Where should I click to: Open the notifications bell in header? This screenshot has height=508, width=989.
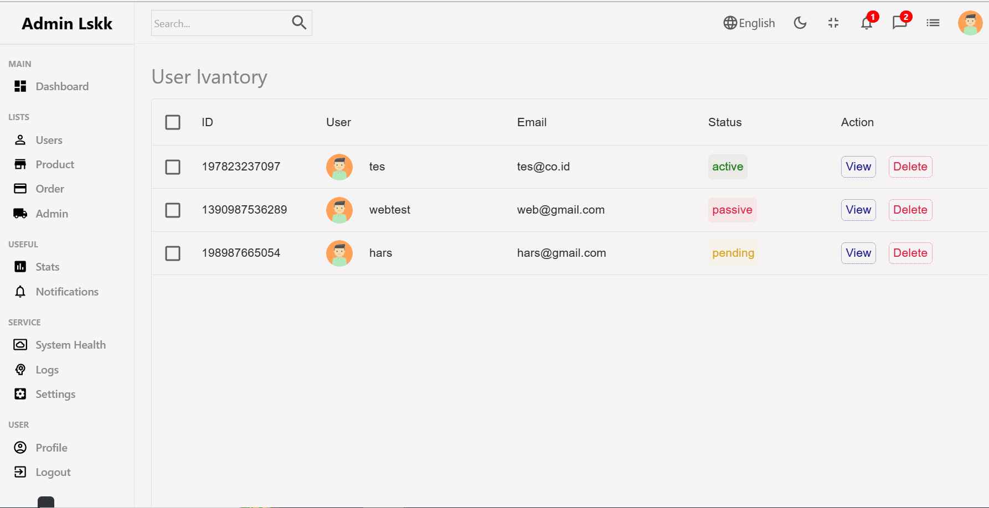coord(867,23)
